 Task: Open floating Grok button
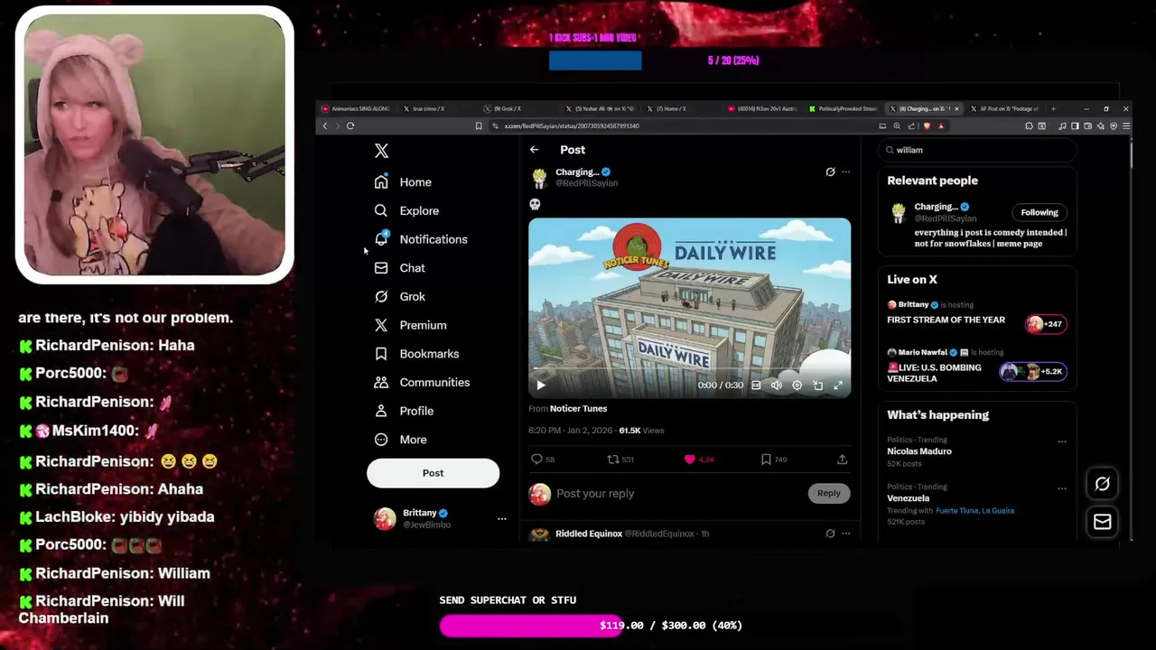coord(1103,484)
